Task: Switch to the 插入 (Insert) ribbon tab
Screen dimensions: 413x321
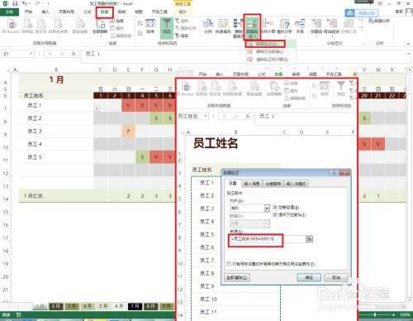Action: pyautogui.click(x=45, y=12)
